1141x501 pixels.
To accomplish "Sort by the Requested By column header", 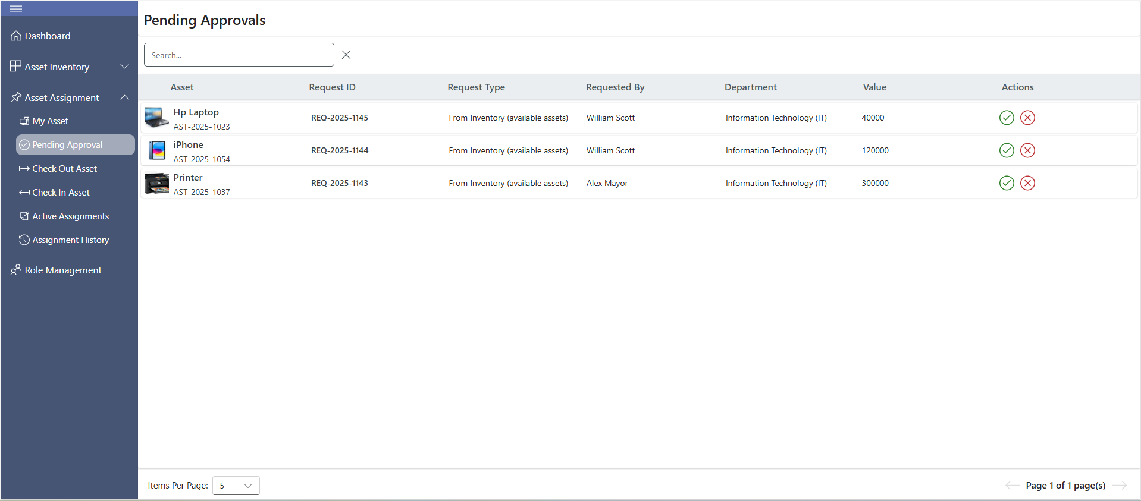I will tap(615, 87).
